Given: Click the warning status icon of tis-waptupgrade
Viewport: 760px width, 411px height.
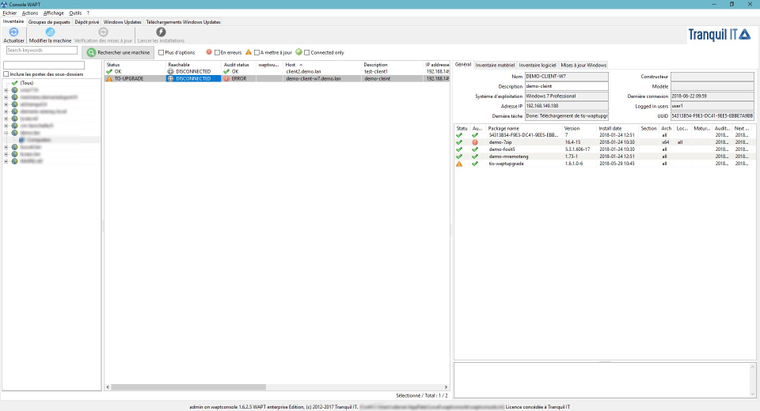Looking at the screenshot, I should point(459,164).
